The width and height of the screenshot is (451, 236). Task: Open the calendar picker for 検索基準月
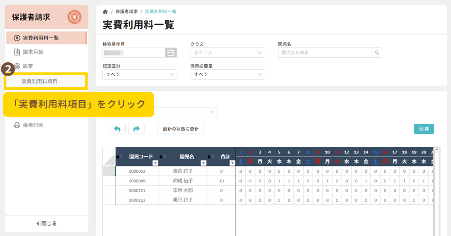click(171, 53)
